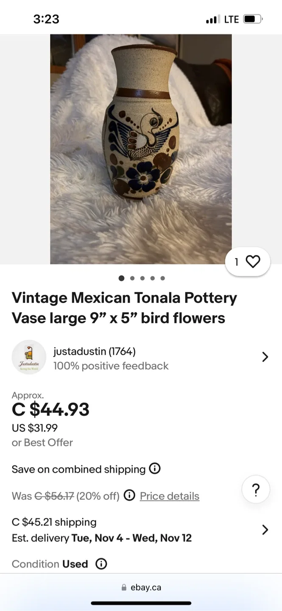Tap the info icon beside the discount price
The image size is (282, 611).
click(129, 495)
